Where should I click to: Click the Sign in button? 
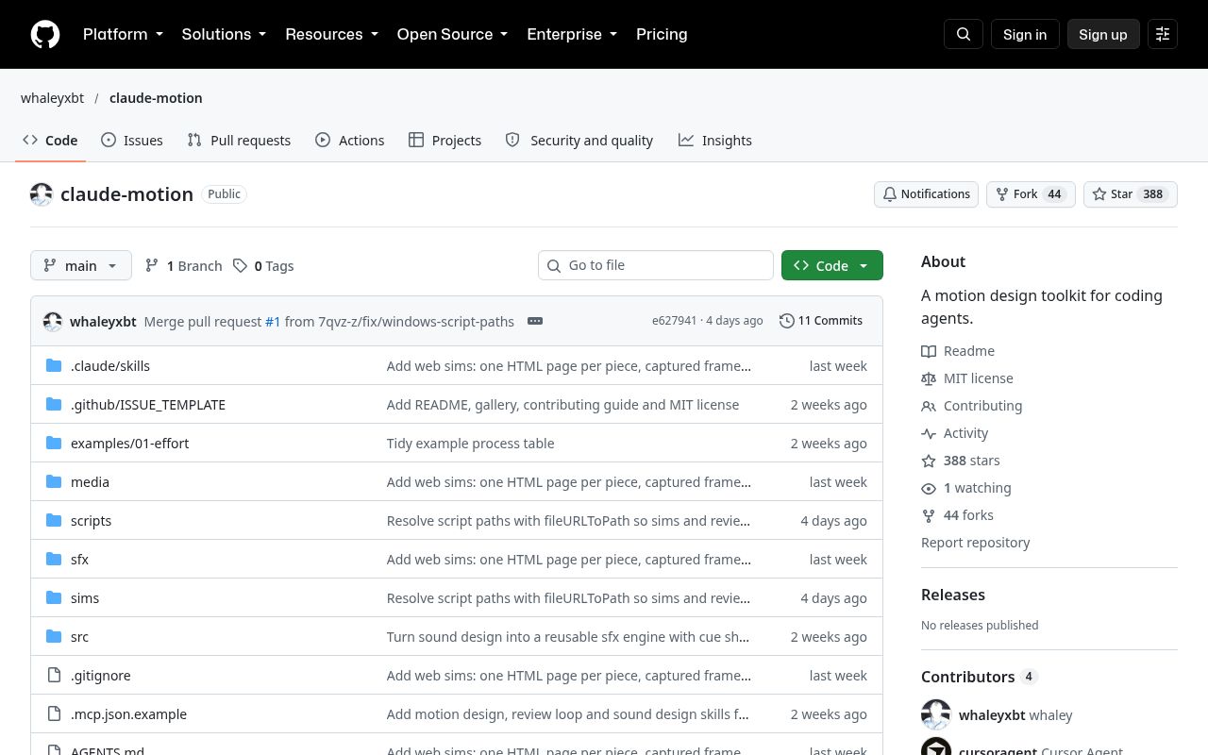[x=1025, y=34]
